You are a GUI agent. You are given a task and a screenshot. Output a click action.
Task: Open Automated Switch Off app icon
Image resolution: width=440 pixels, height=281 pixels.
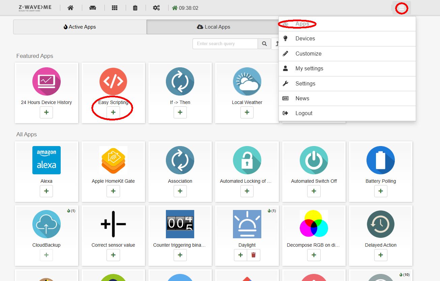[314, 160]
